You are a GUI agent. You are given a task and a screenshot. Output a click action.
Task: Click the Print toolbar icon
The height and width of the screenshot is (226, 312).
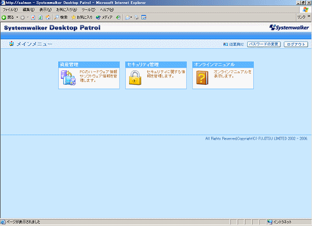[136, 18]
